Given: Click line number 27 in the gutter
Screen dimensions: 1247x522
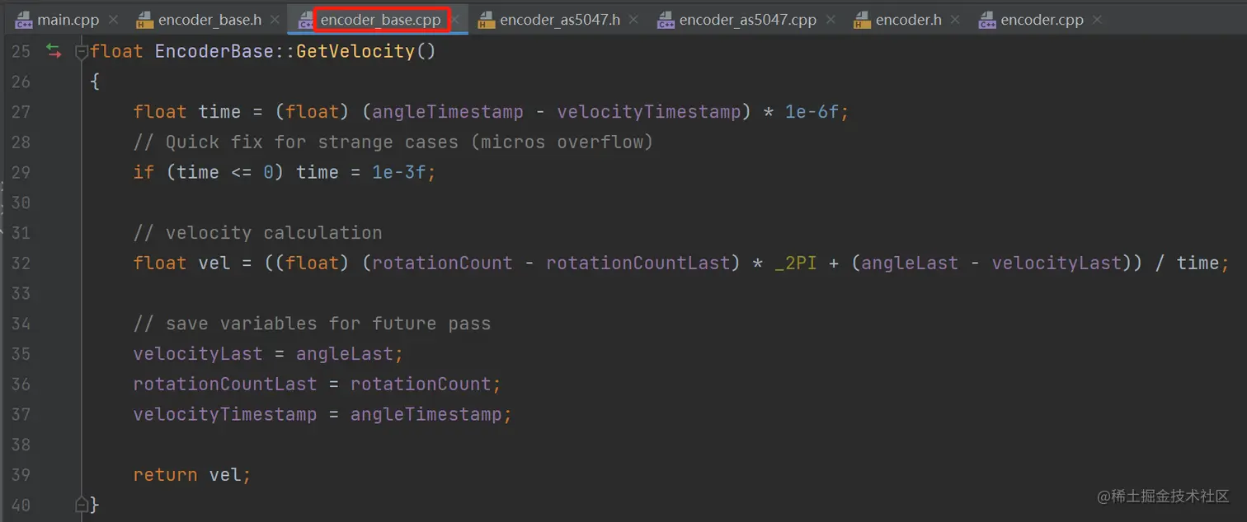Looking at the screenshot, I should 21,112.
